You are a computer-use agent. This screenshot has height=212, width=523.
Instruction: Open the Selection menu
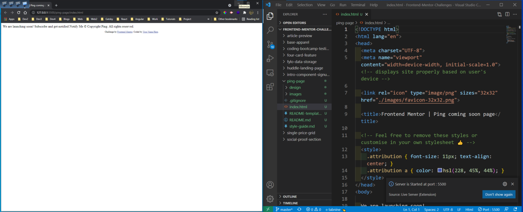(304, 5)
